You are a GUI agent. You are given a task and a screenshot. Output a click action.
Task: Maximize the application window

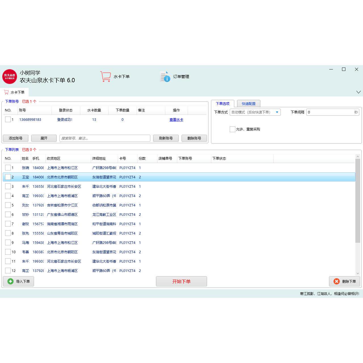tap(344, 69)
